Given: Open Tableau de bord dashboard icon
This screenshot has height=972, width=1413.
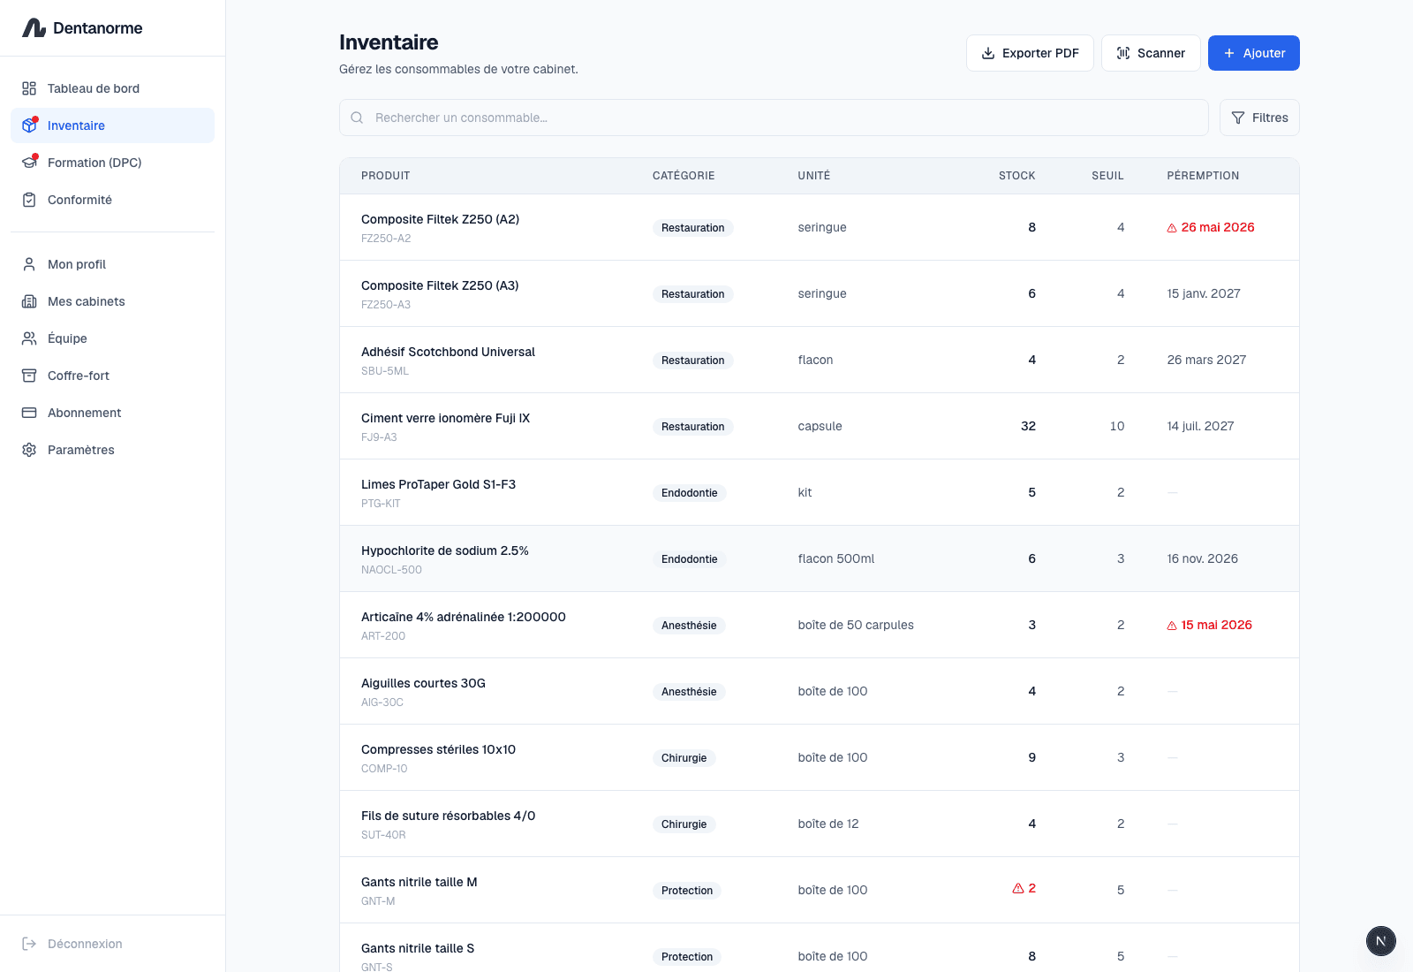Looking at the screenshot, I should pos(29,88).
